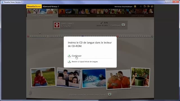The height and width of the screenshot is (101, 180).
Task: Click the 97% score checkmark
Action: (102, 22)
